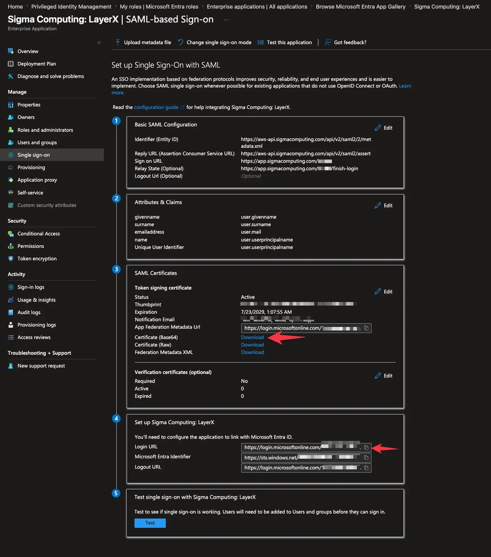Viewport: 491px width, 557px height.
Task: Open New support request
Action: (41, 366)
